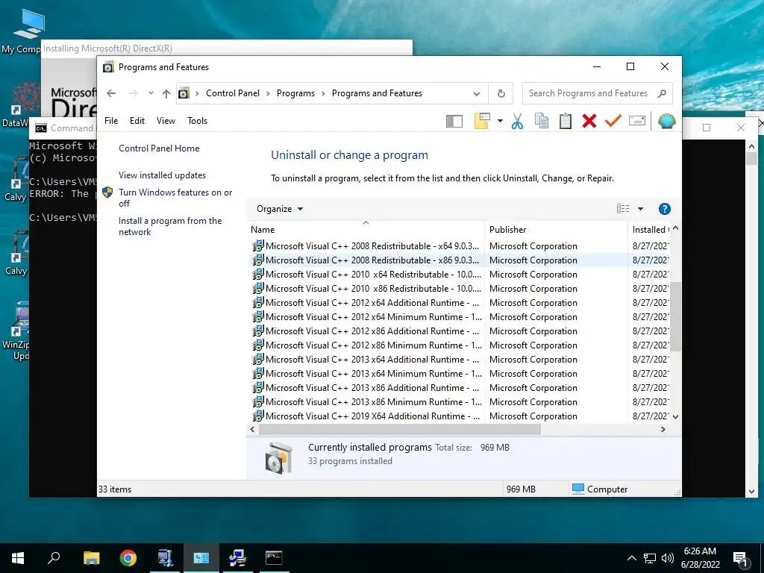
Task: Open the View menu
Action: tap(166, 121)
